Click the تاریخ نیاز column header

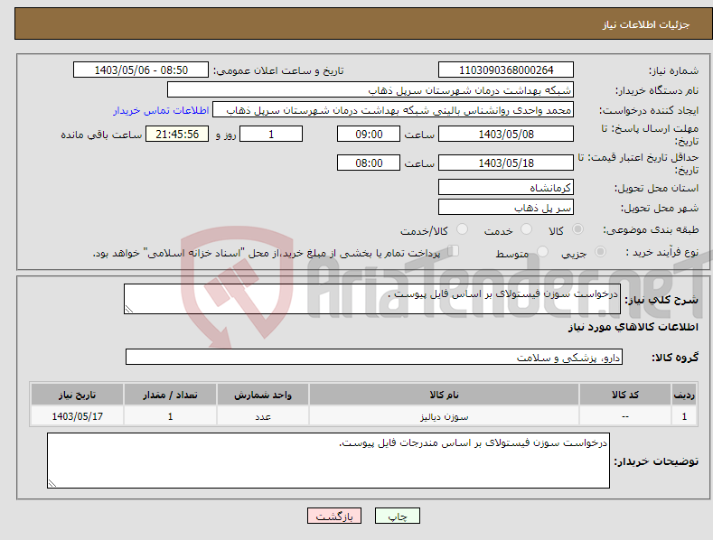[78, 394]
